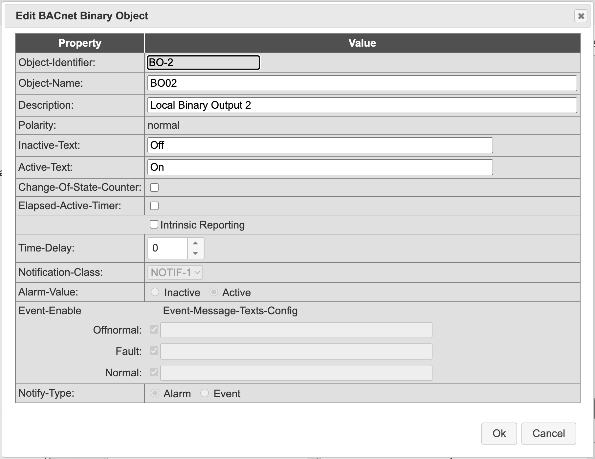Edit the Description field Local Binary Output 2

[x=362, y=105]
